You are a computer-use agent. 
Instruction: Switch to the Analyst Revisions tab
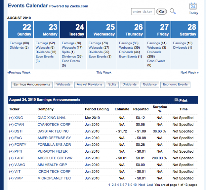click(89, 85)
